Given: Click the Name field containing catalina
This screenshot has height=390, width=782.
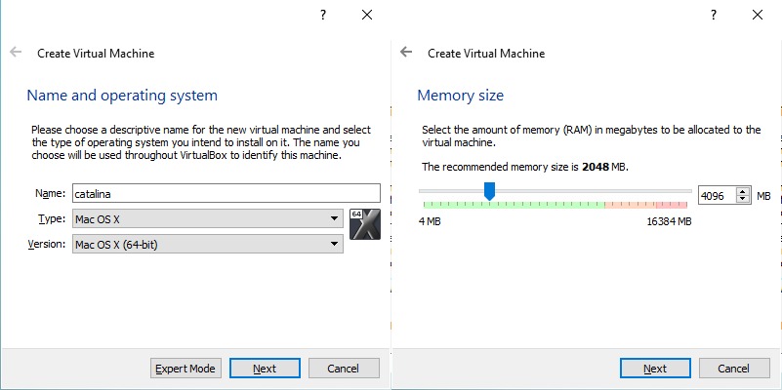Looking at the screenshot, I should [x=226, y=193].
